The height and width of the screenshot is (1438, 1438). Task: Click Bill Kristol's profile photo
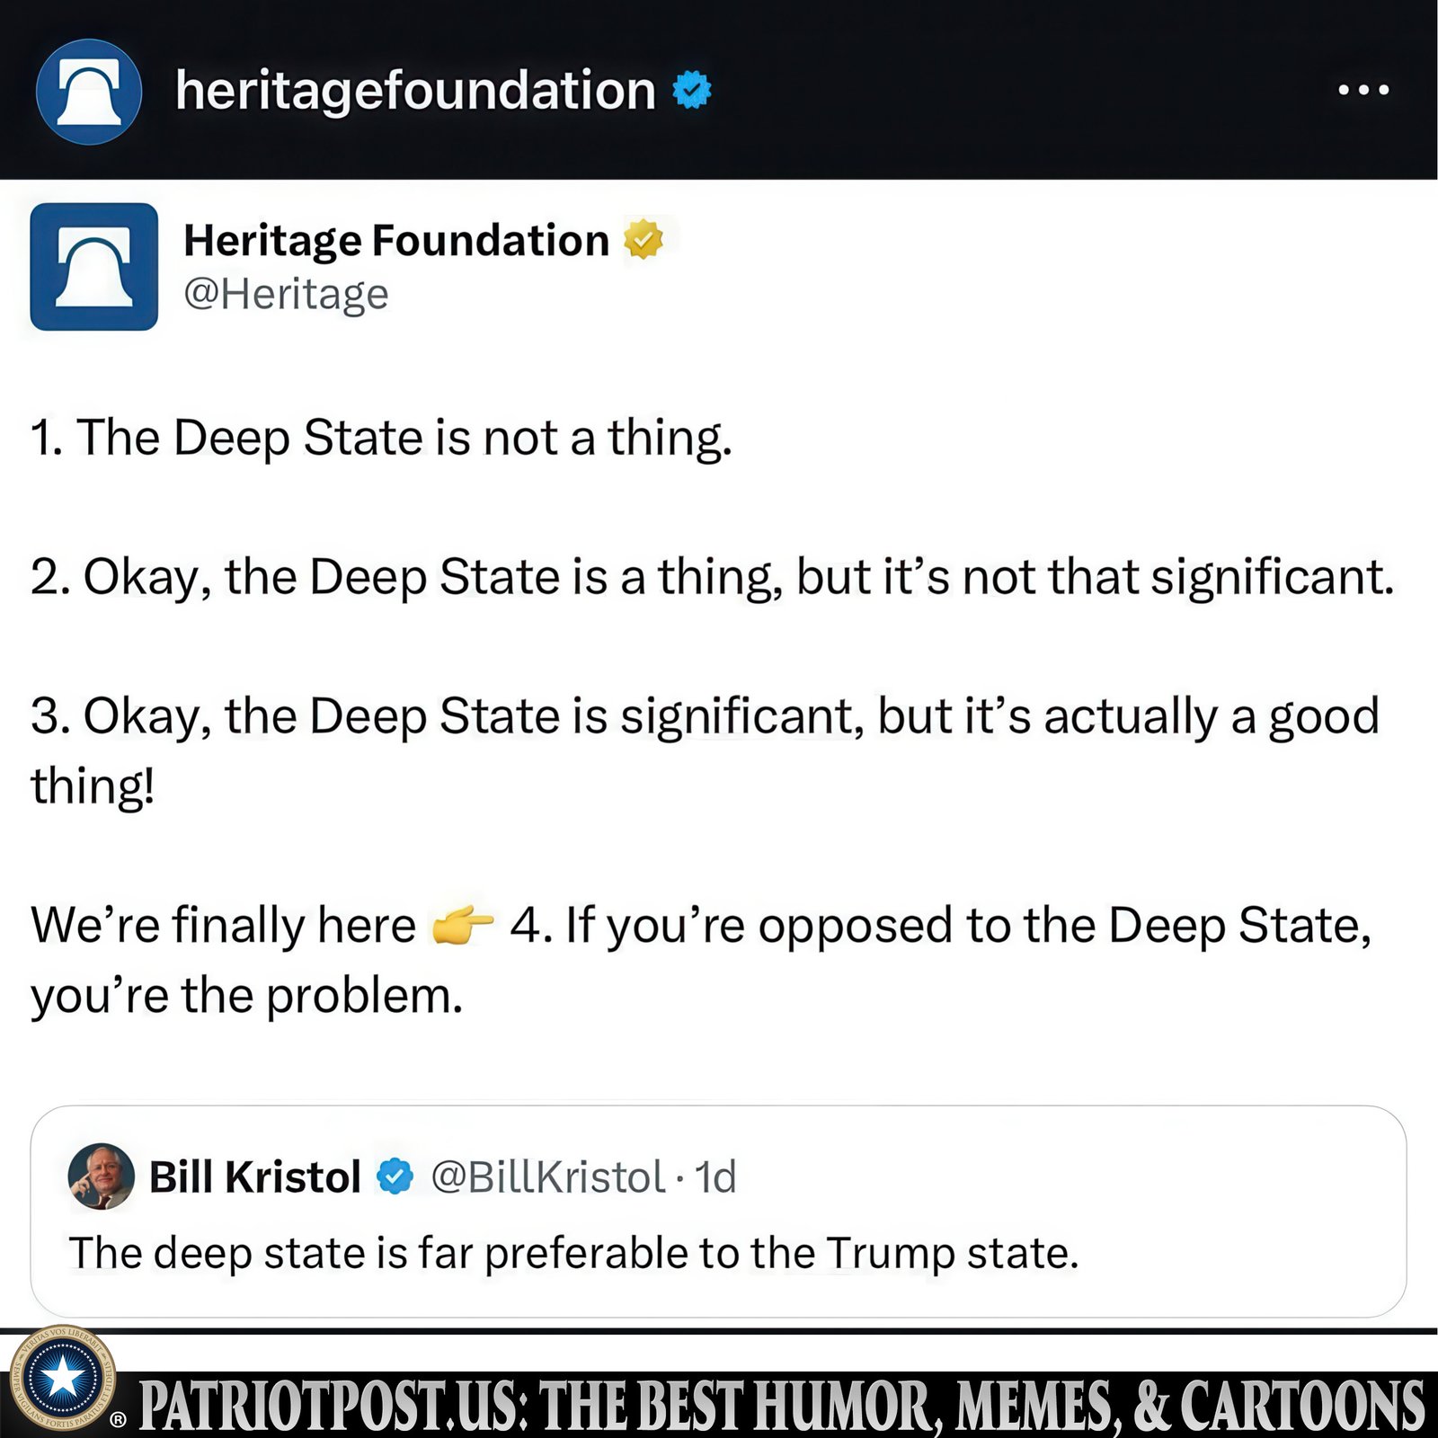point(102,1176)
